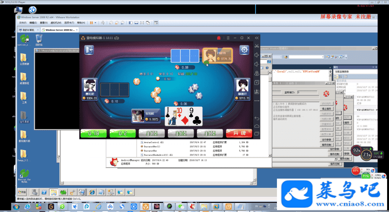Click the red gift icon in emulator title bar
Screen dimensions: 389x212
218,38
